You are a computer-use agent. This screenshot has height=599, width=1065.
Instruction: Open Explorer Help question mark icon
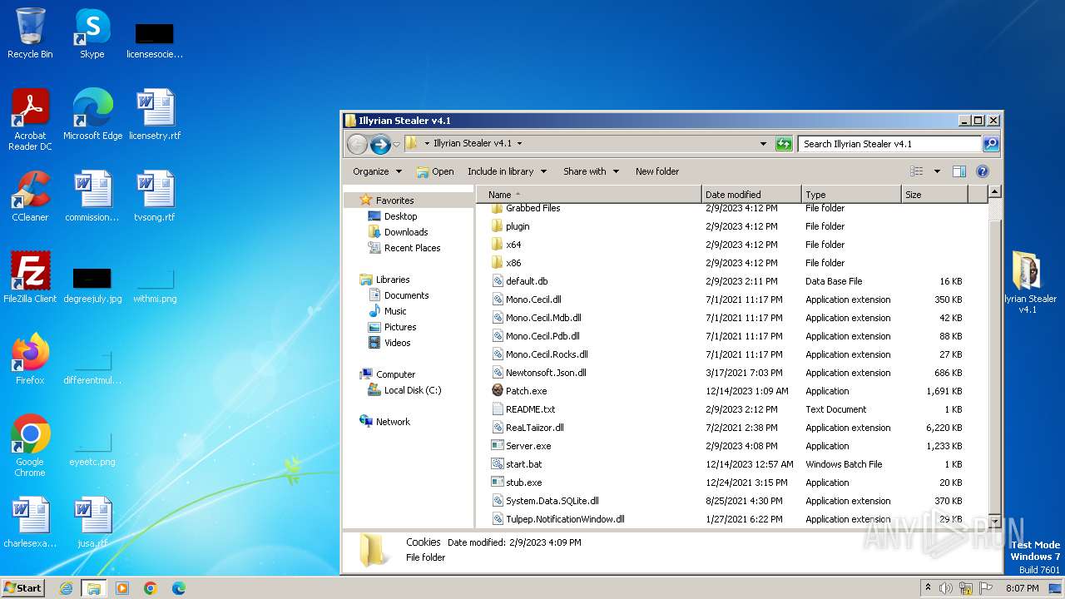(982, 171)
